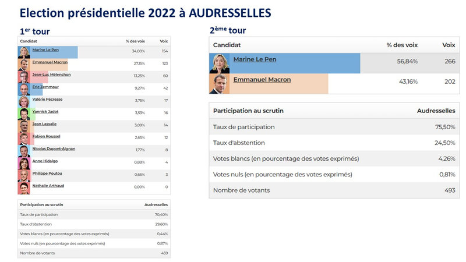Open Marine Le Pen link in 1er tour
This screenshot has width=466, height=262.
(x=45, y=50)
